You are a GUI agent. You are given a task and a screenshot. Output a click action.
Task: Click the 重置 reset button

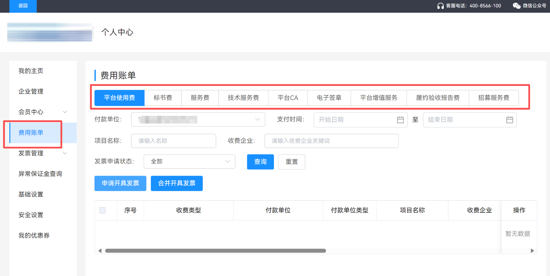pyautogui.click(x=292, y=162)
